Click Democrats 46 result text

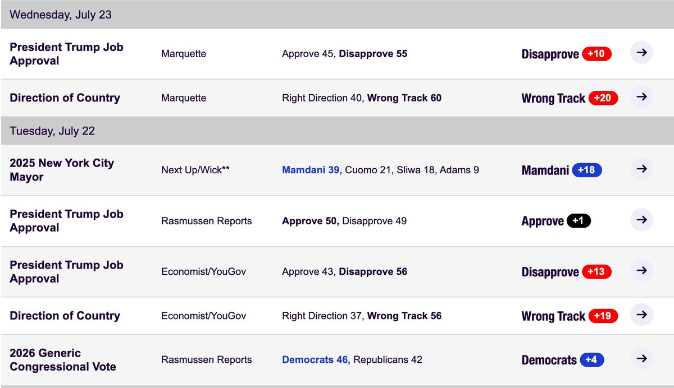click(316, 360)
